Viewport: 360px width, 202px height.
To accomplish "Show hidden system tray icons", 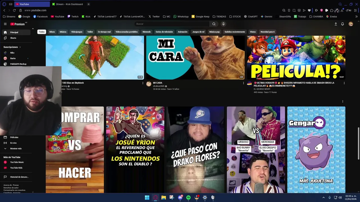I will pos(323,198).
